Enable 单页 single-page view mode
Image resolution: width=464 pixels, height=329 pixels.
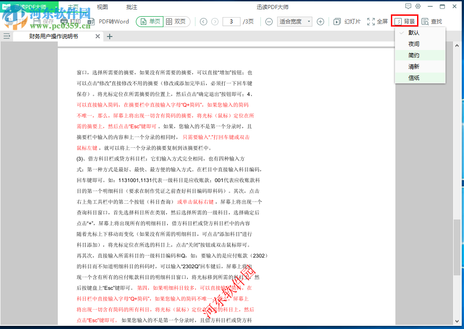coord(149,21)
